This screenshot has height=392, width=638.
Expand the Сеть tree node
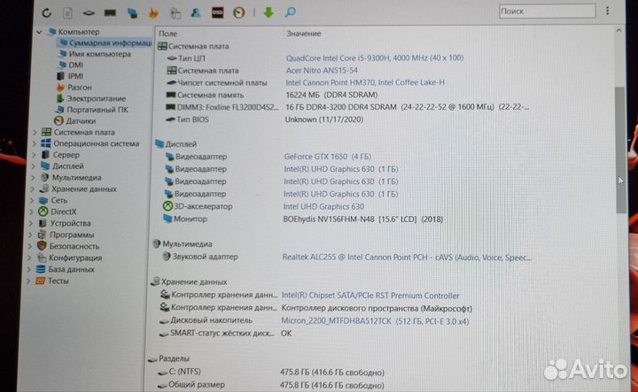point(32,200)
